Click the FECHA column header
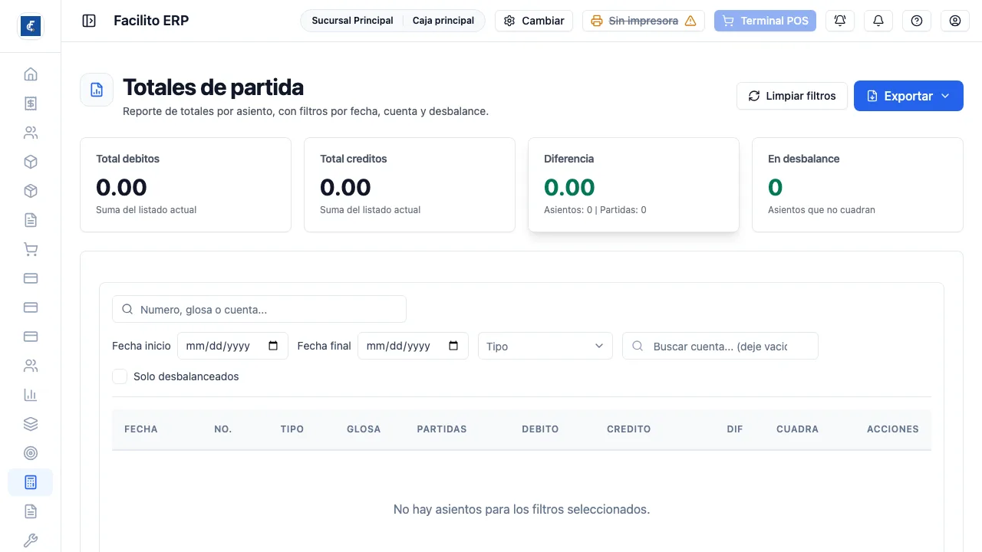Image resolution: width=982 pixels, height=552 pixels. (x=141, y=429)
